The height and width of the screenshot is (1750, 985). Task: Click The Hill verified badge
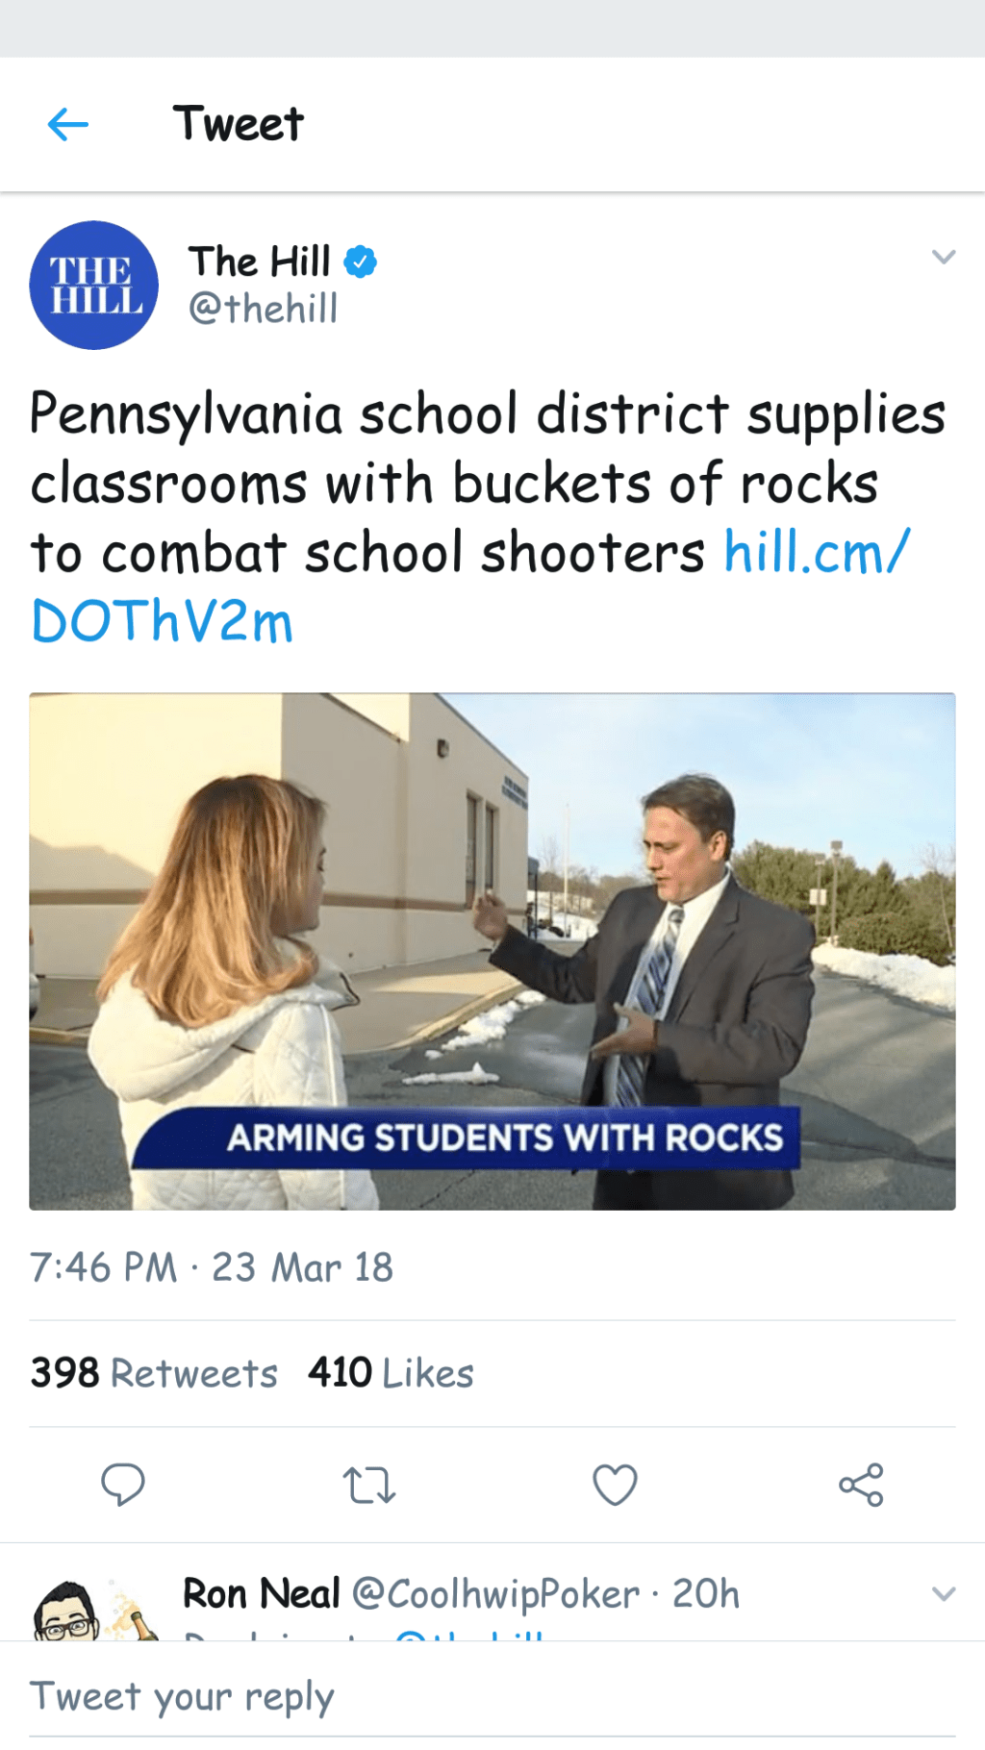tap(361, 262)
